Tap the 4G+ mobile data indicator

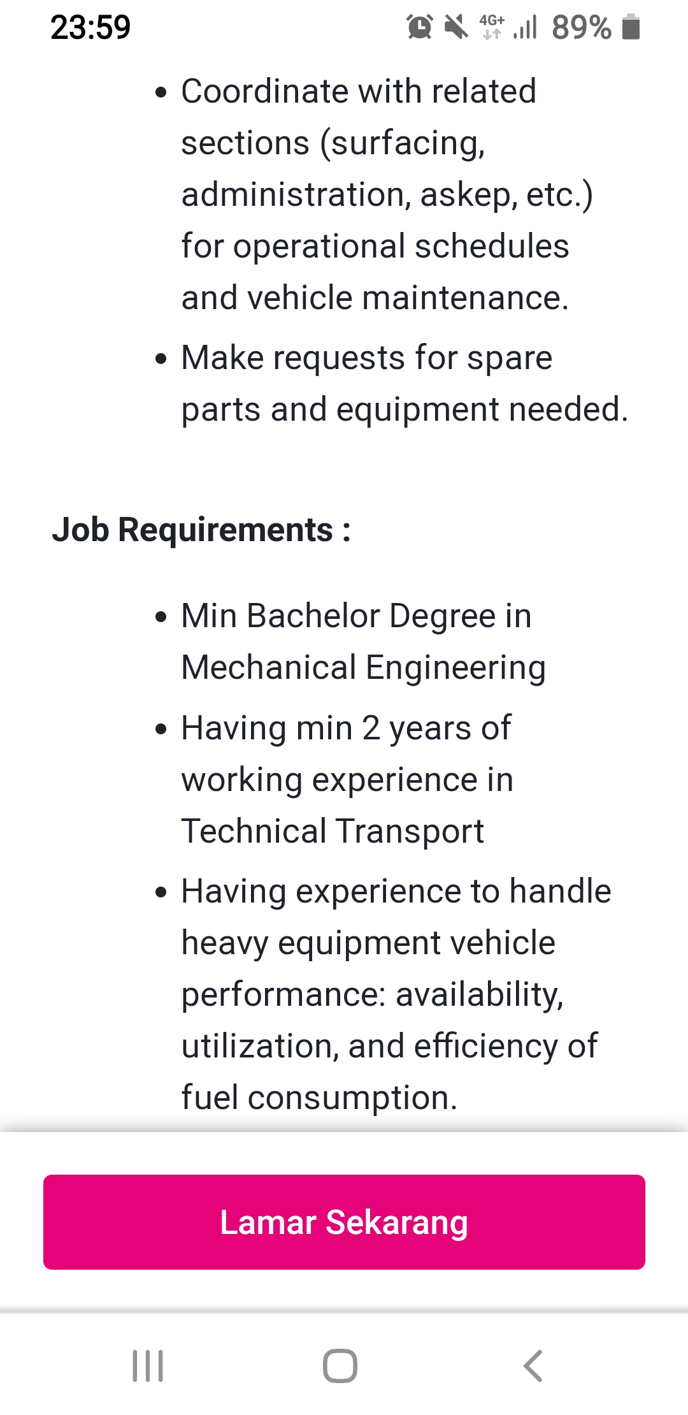492,27
